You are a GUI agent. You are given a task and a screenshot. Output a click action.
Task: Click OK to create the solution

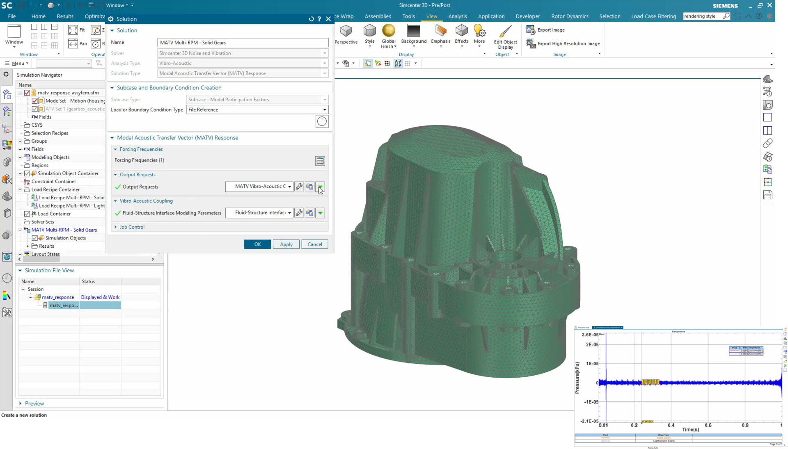tap(257, 244)
